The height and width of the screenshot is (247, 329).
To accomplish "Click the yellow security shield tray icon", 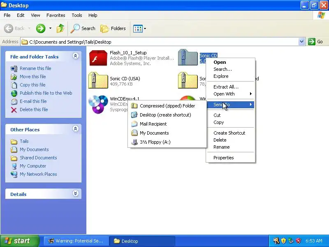I will click(283, 241).
